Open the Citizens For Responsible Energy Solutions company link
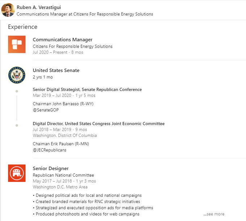 (x=72, y=46)
